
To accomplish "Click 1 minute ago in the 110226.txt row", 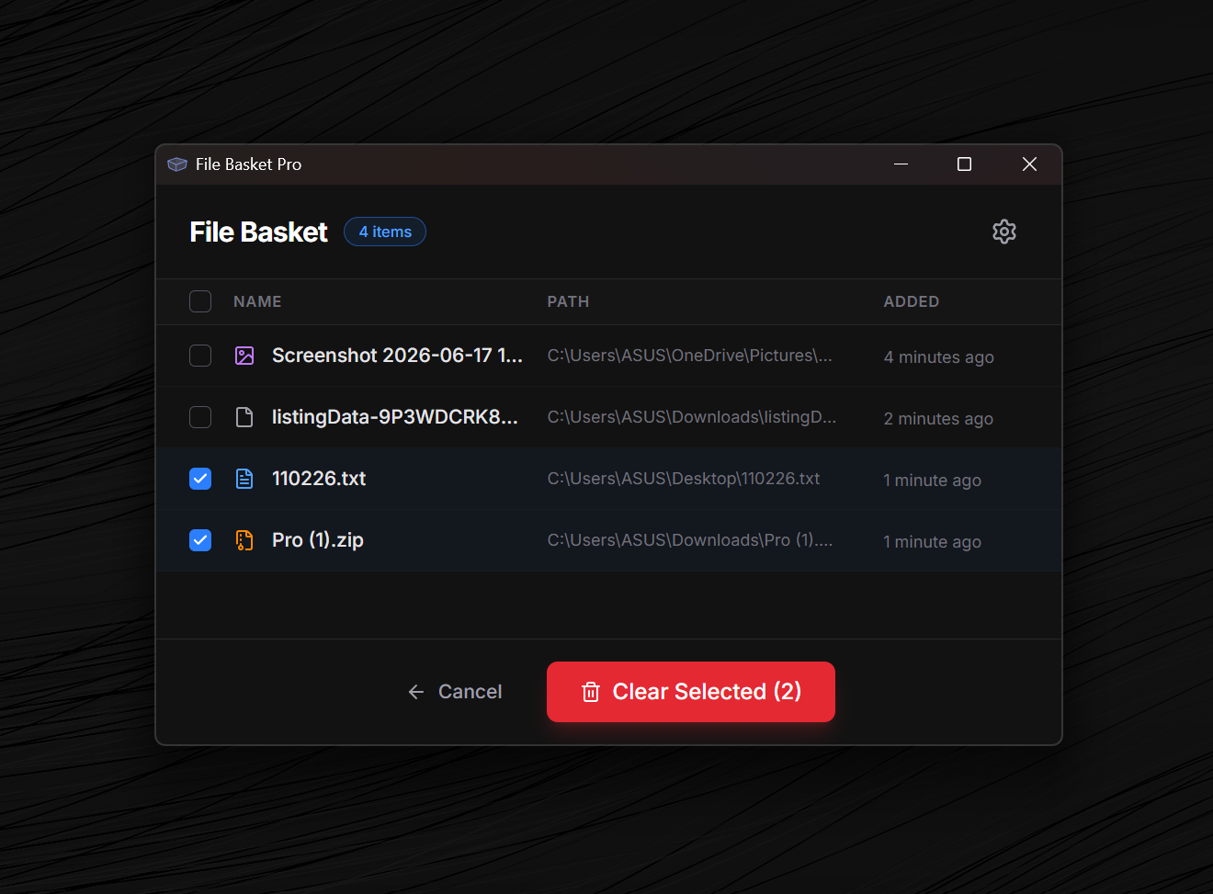I will click(x=933, y=481).
